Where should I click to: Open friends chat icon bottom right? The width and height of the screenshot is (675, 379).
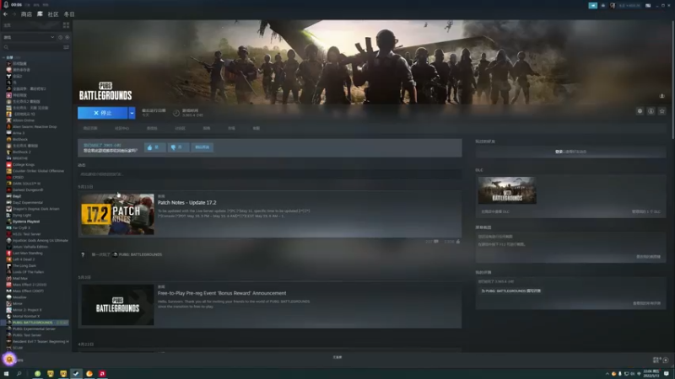tap(661, 360)
